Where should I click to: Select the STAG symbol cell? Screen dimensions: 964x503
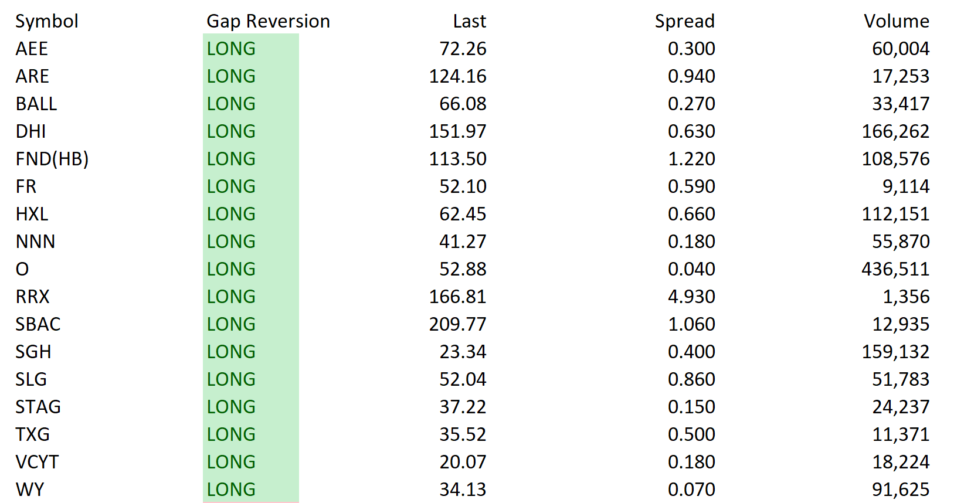38,407
